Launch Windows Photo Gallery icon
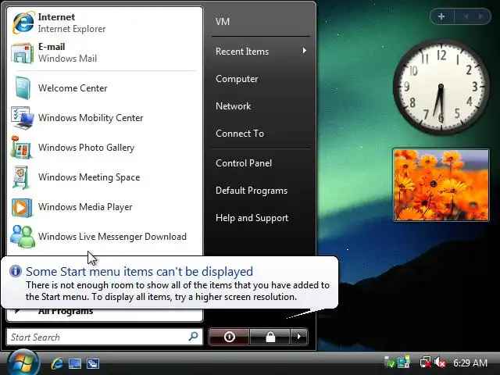The width and height of the screenshot is (500, 375). coord(21,148)
